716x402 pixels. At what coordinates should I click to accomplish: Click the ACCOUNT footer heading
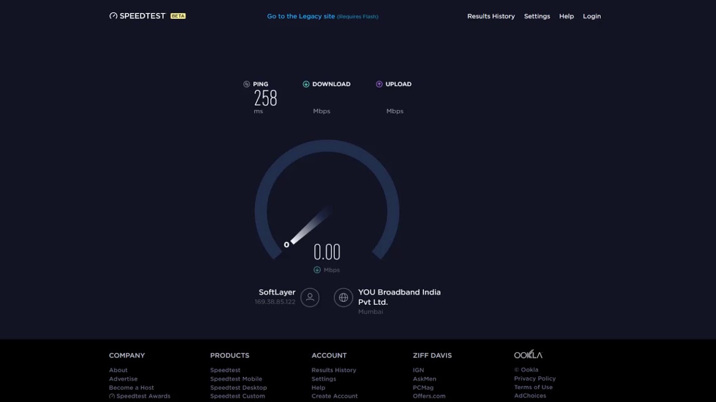(329, 355)
